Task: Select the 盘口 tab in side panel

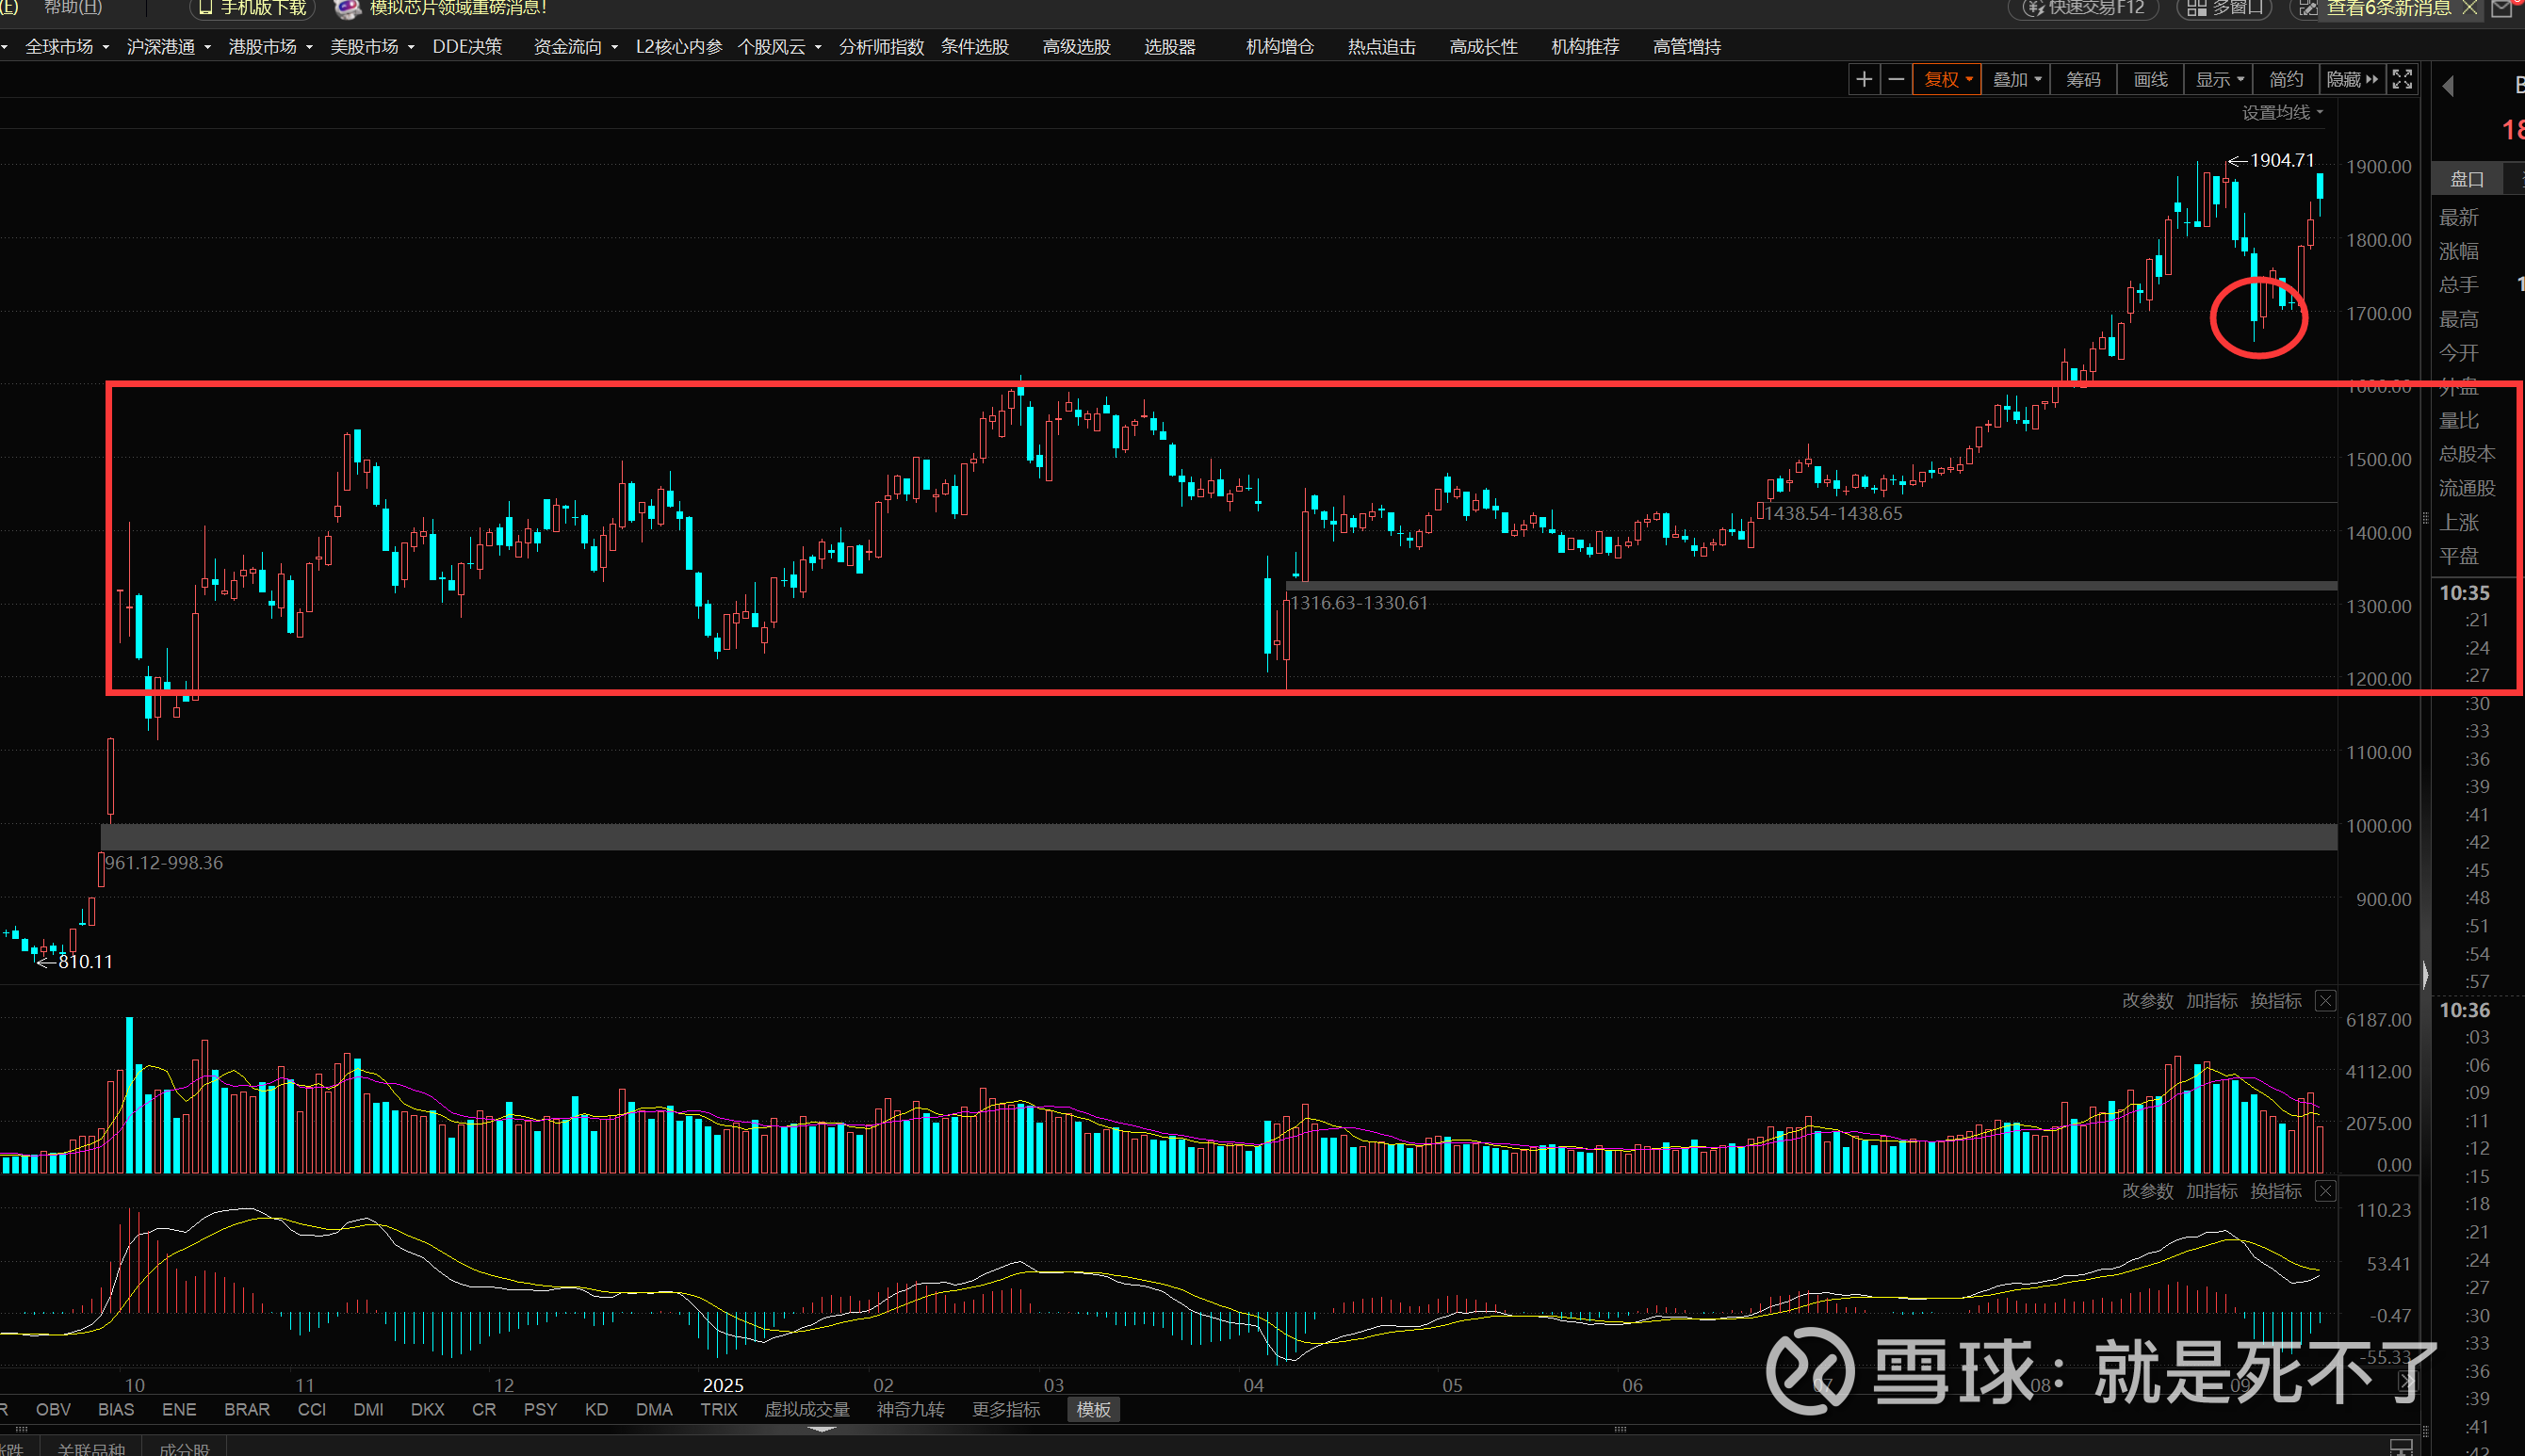Action: click(2466, 179)
